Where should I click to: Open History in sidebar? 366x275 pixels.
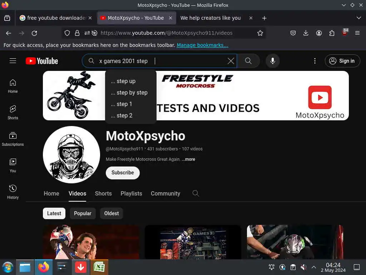pyautogui.click(x=13, y=192)
